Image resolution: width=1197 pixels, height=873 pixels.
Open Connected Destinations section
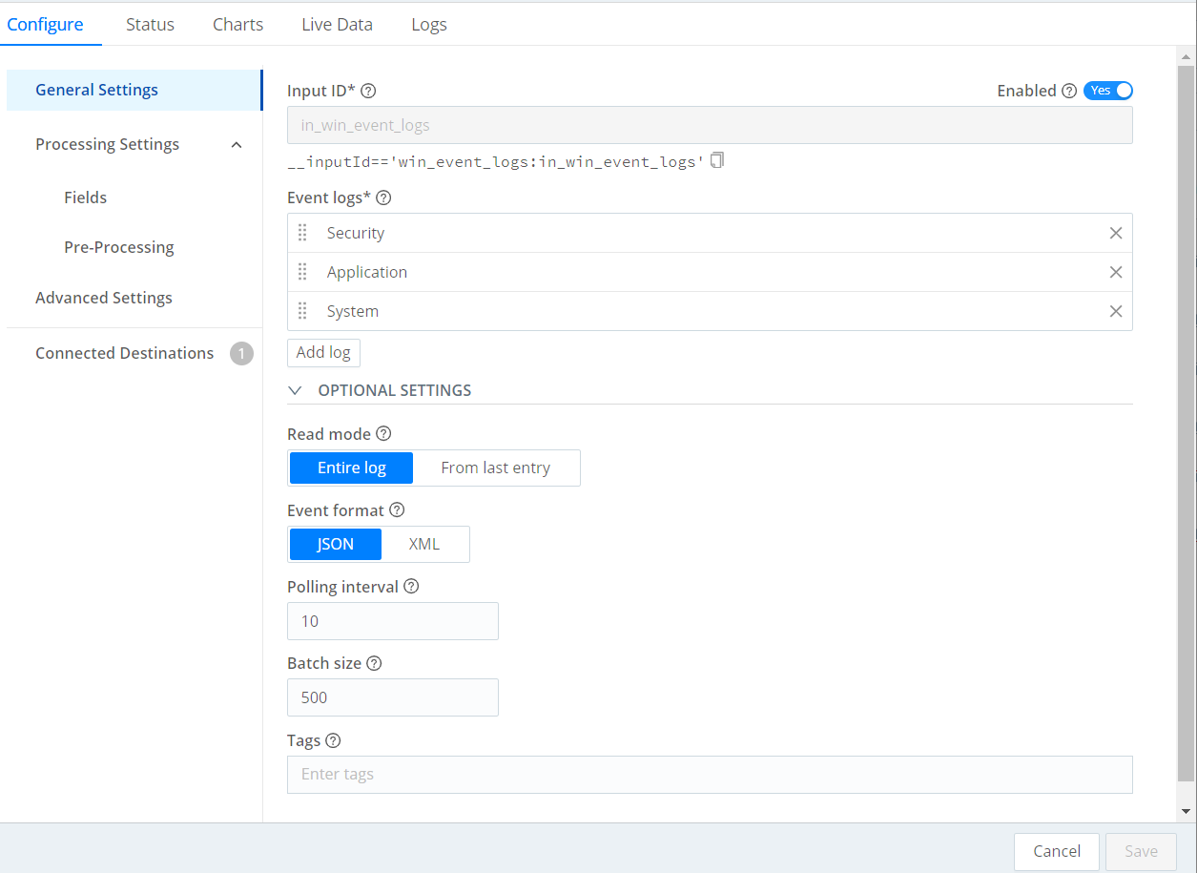[x=125, y=353]
